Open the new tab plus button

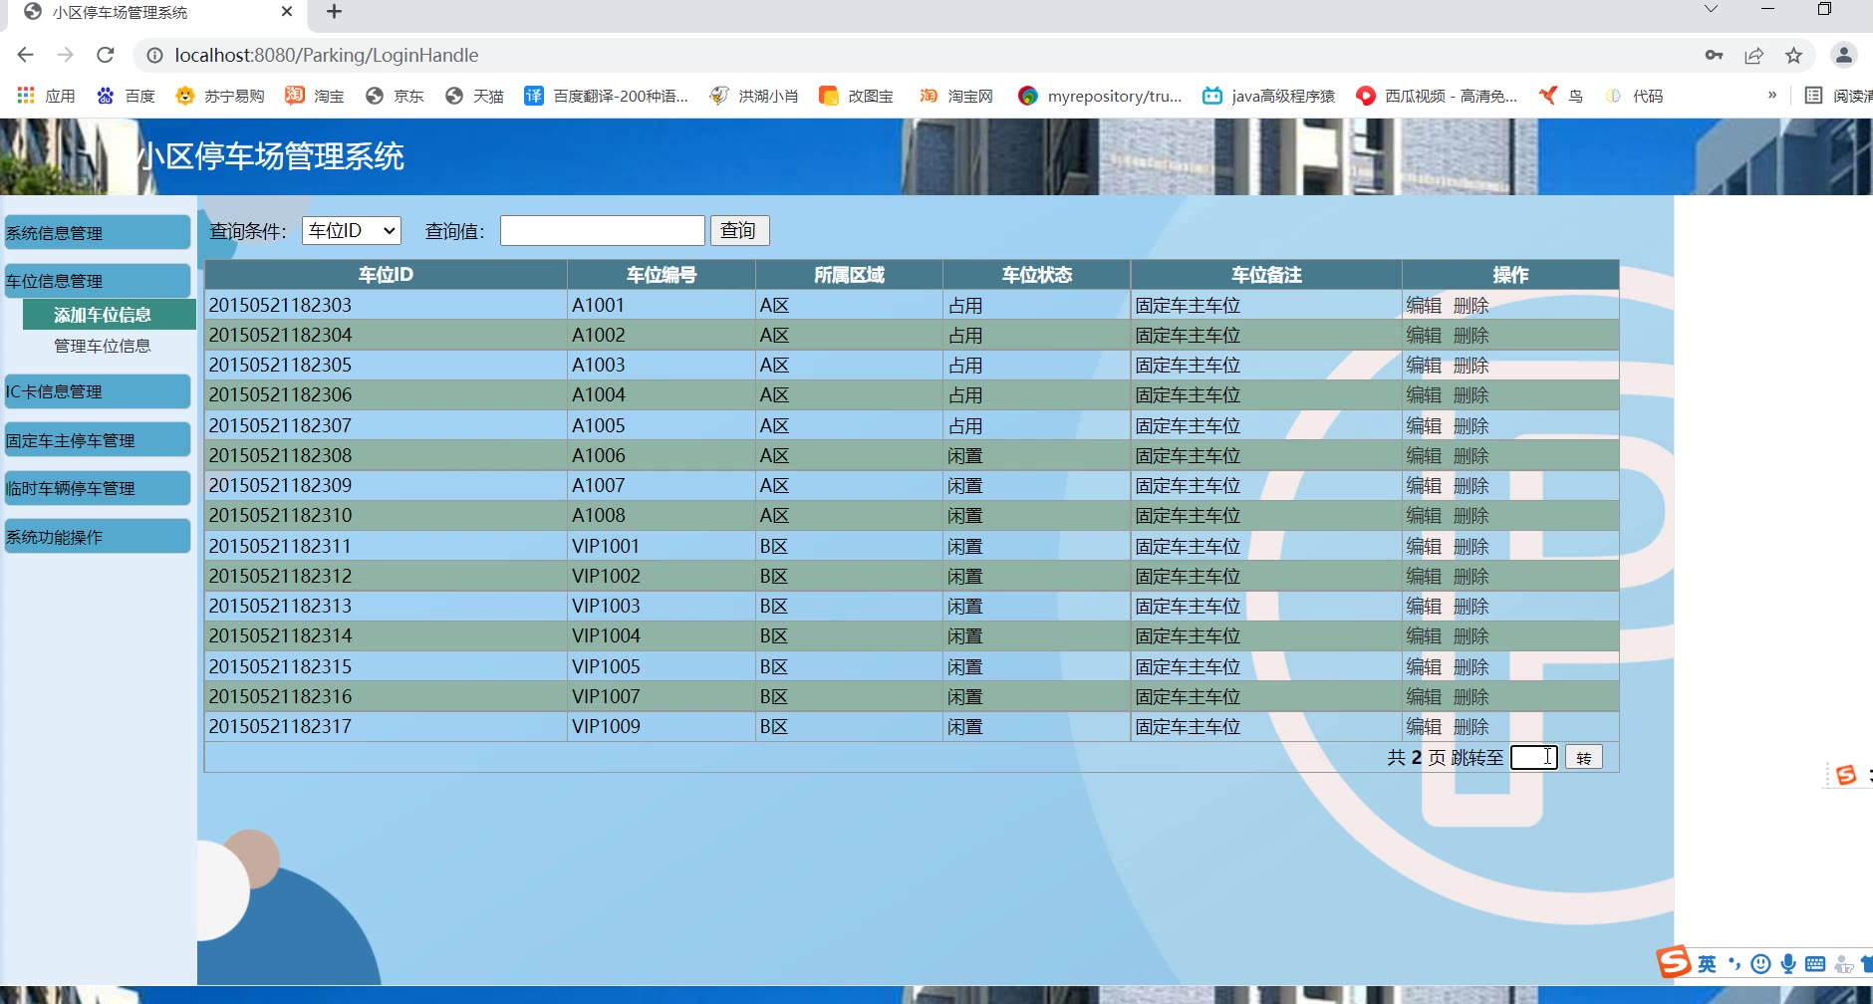(334, 12)
